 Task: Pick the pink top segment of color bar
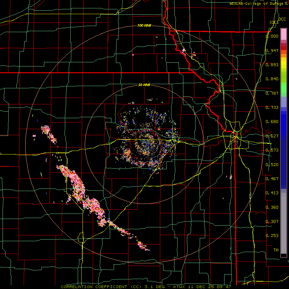284,34
